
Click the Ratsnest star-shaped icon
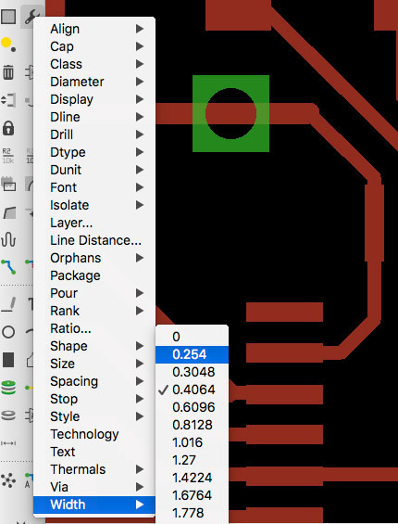[8, 479]
